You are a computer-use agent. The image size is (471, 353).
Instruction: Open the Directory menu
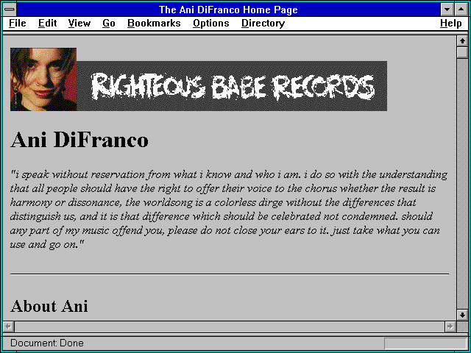pyautogui.click(x=263, y=24)
